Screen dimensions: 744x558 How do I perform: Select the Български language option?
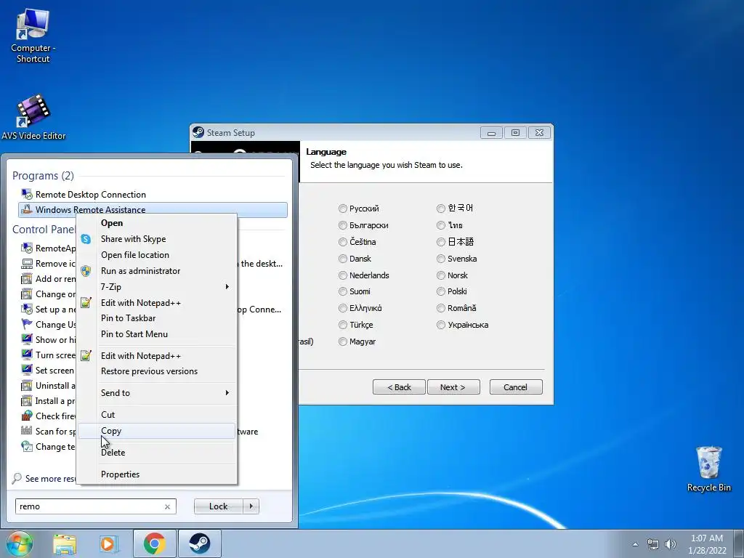tap(363, 225)
